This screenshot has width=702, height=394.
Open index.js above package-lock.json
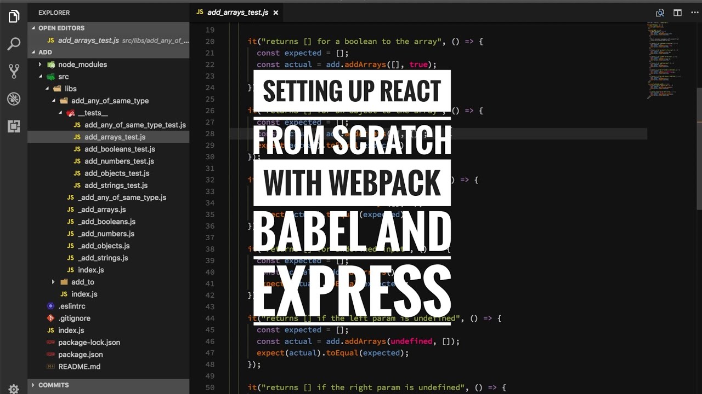[109, 330]
